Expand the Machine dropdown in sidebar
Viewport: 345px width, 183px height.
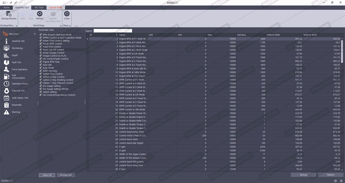35,34
